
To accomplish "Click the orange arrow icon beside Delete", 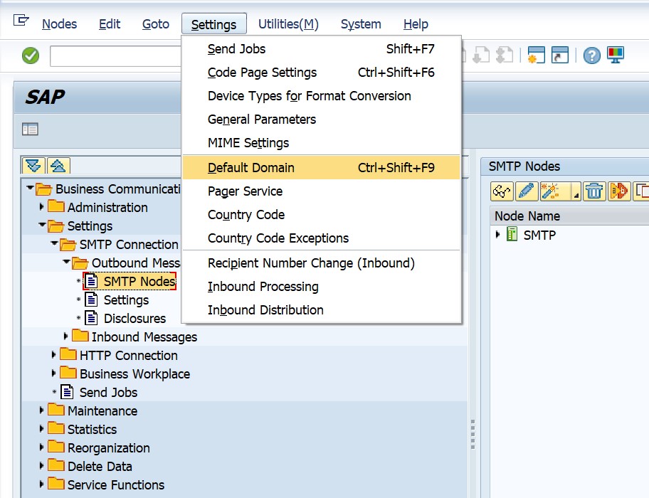I will pos(619,191).
